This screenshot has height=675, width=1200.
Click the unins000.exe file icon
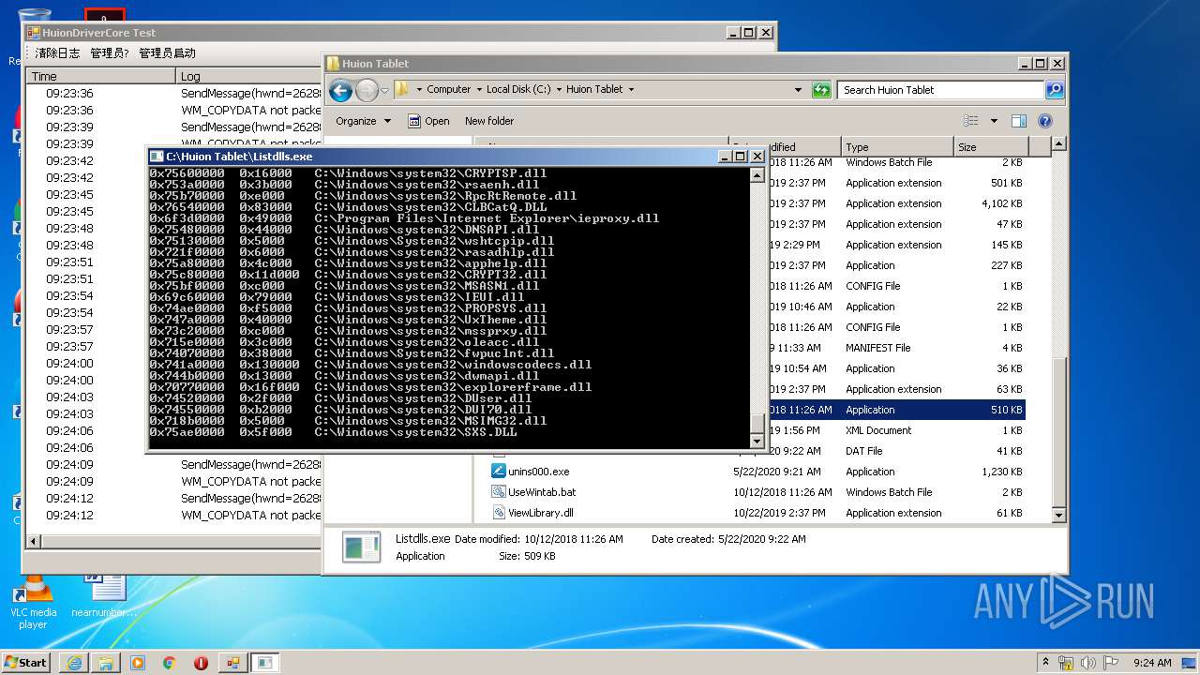pyautogui.click(x=499, y=472)
